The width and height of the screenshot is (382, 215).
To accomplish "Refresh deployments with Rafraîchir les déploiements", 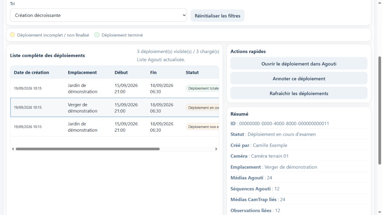I will [299, 93].
